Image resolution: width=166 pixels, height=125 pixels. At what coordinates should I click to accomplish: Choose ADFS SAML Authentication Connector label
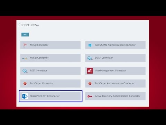[x=115, y=45]
